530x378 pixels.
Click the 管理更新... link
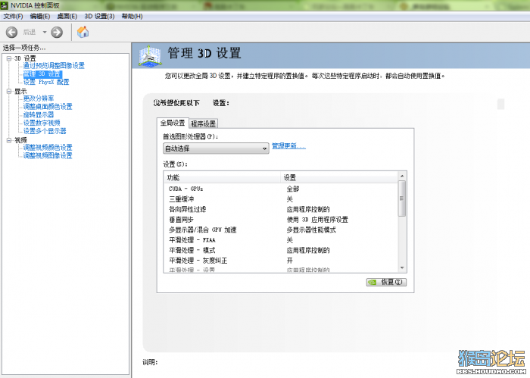tap(288, 146)
